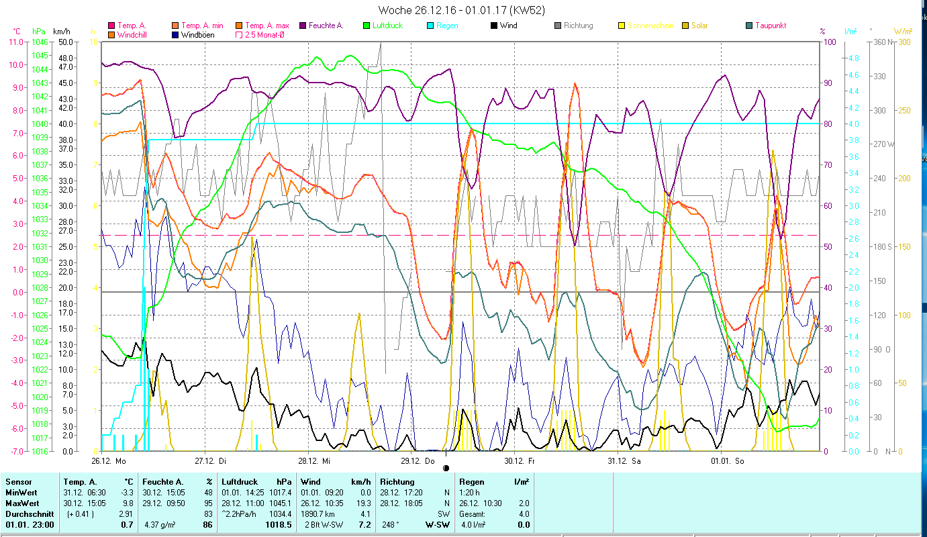Click the '31.12. 06:30' minimum temperature time
Image resolution: width=927 pixels, height=537 pixels.
coord(85,493)
